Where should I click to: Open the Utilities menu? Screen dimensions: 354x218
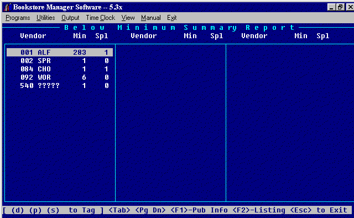(x=45, y=18)
